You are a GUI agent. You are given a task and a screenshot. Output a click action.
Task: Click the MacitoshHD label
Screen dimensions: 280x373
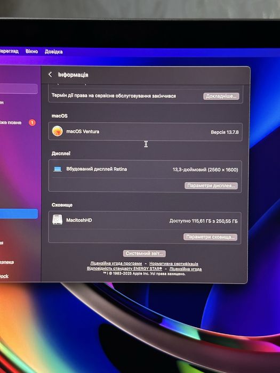pos(79,220)
